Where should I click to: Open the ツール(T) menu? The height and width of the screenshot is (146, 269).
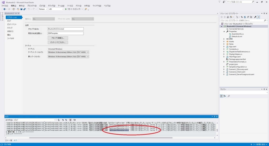70,6
